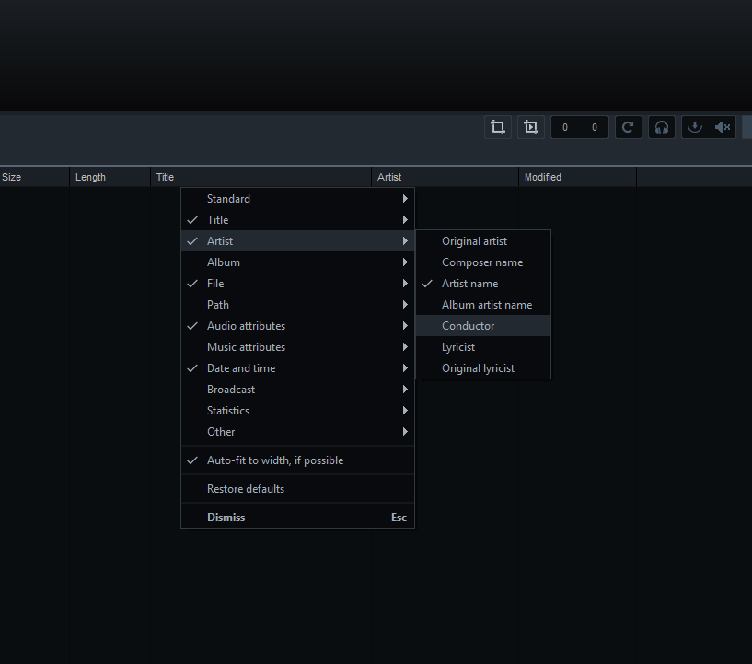Choose Composer name in the submenu
The height and width of the screenshot is (664, 752).
tap(481, 262)
